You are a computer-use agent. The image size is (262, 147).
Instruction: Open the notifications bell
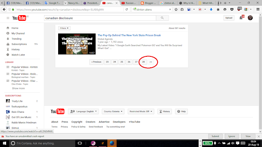click(x=241, y=18)
